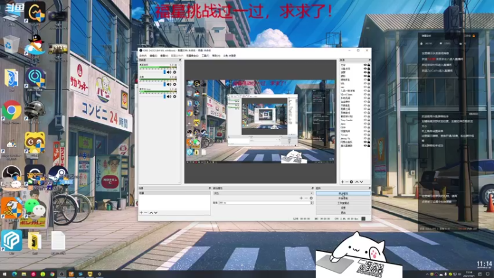Open the PUBG helmet desktop icon

[x=35, y=111]
